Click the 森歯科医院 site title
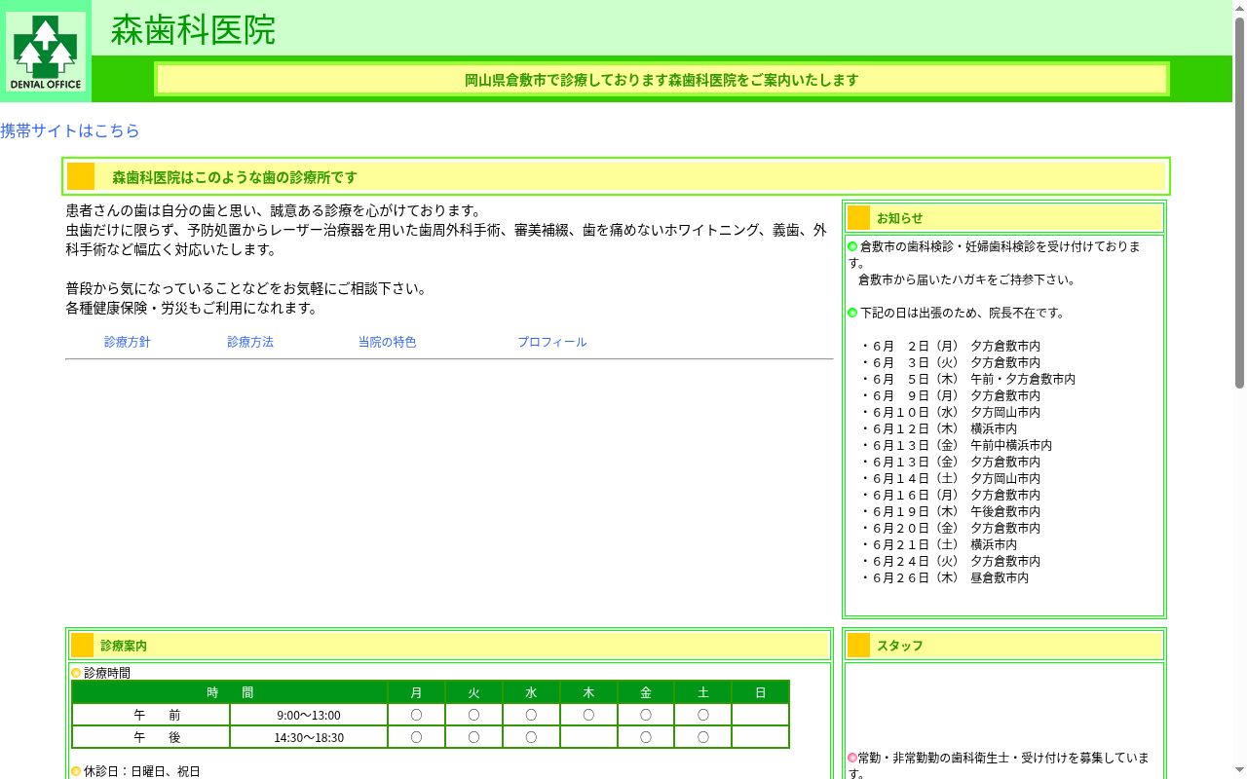Image resolution: width=1247 pixels, height=779 pixels. (193, 30)
